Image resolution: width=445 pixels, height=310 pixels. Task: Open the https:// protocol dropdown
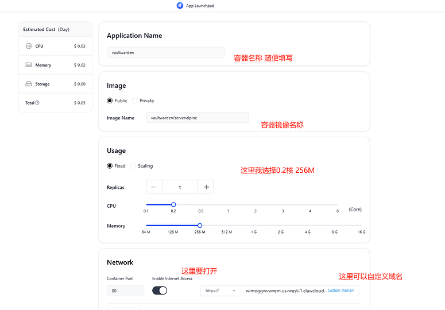click(x=220, y=290)
